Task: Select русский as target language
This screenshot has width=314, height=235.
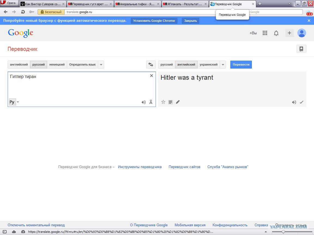Action: [x=167, y=64]
